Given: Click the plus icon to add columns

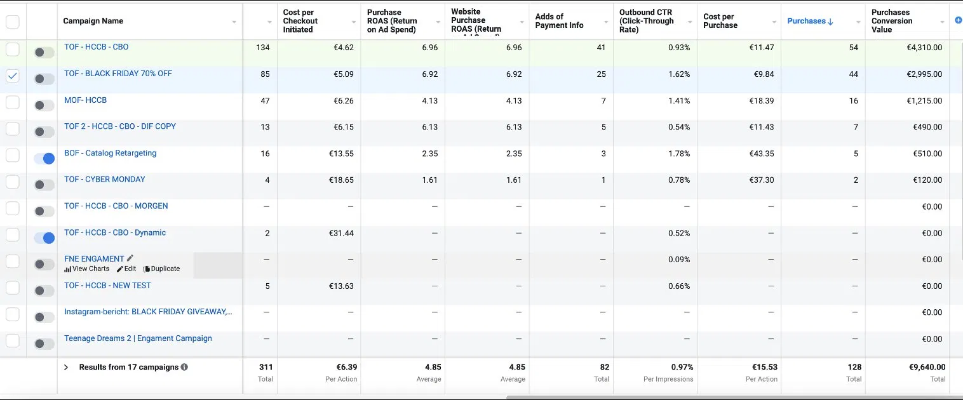Looking at the screenshot, I should (x=958, y=21).
